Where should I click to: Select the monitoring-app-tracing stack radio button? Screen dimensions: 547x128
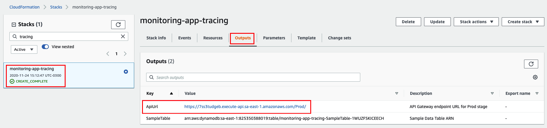[x=126, y=72]
